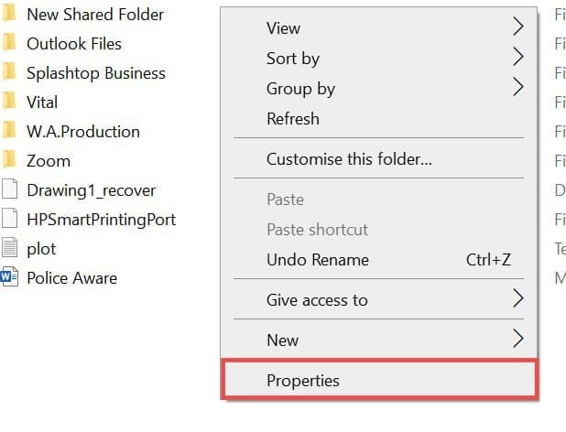
Task: Click the W.A.Production folder icon
Action: coord(10,131)
